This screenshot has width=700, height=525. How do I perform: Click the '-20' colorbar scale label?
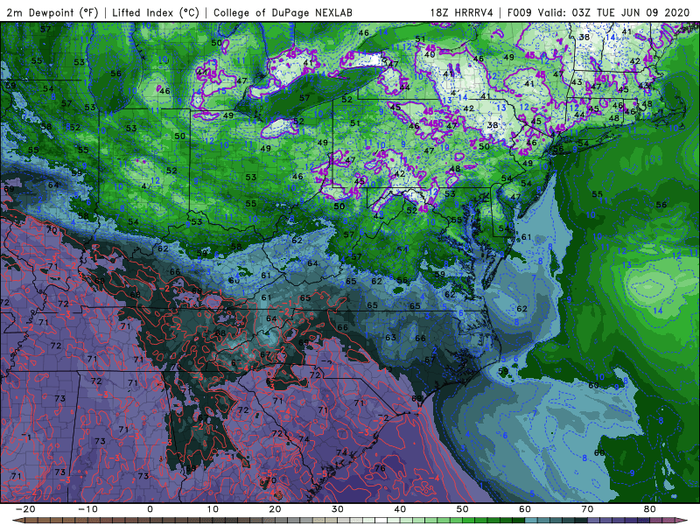tap(25, 509)
